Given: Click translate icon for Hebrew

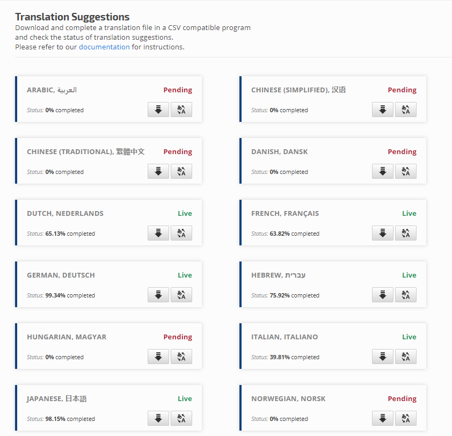Looking at the screenshot, I should coord(405,295).
